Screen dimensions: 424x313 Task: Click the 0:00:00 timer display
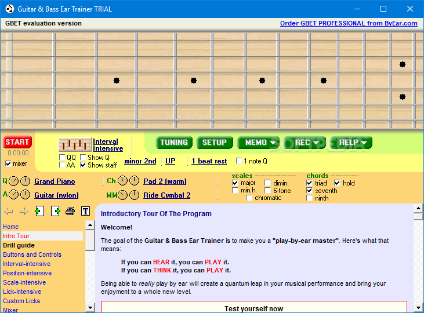[x=18, y=153]
